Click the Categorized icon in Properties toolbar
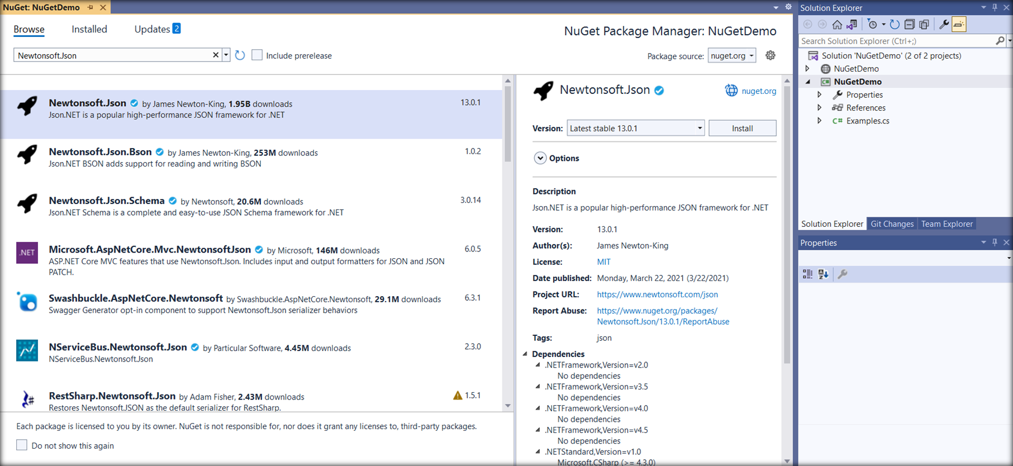 [807, 274]
